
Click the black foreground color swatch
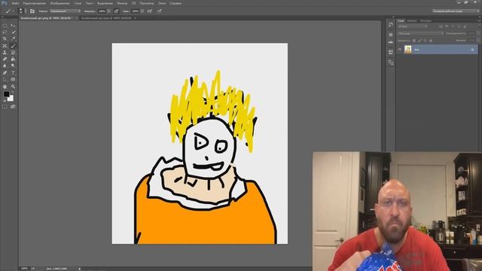tap(6, 94)
